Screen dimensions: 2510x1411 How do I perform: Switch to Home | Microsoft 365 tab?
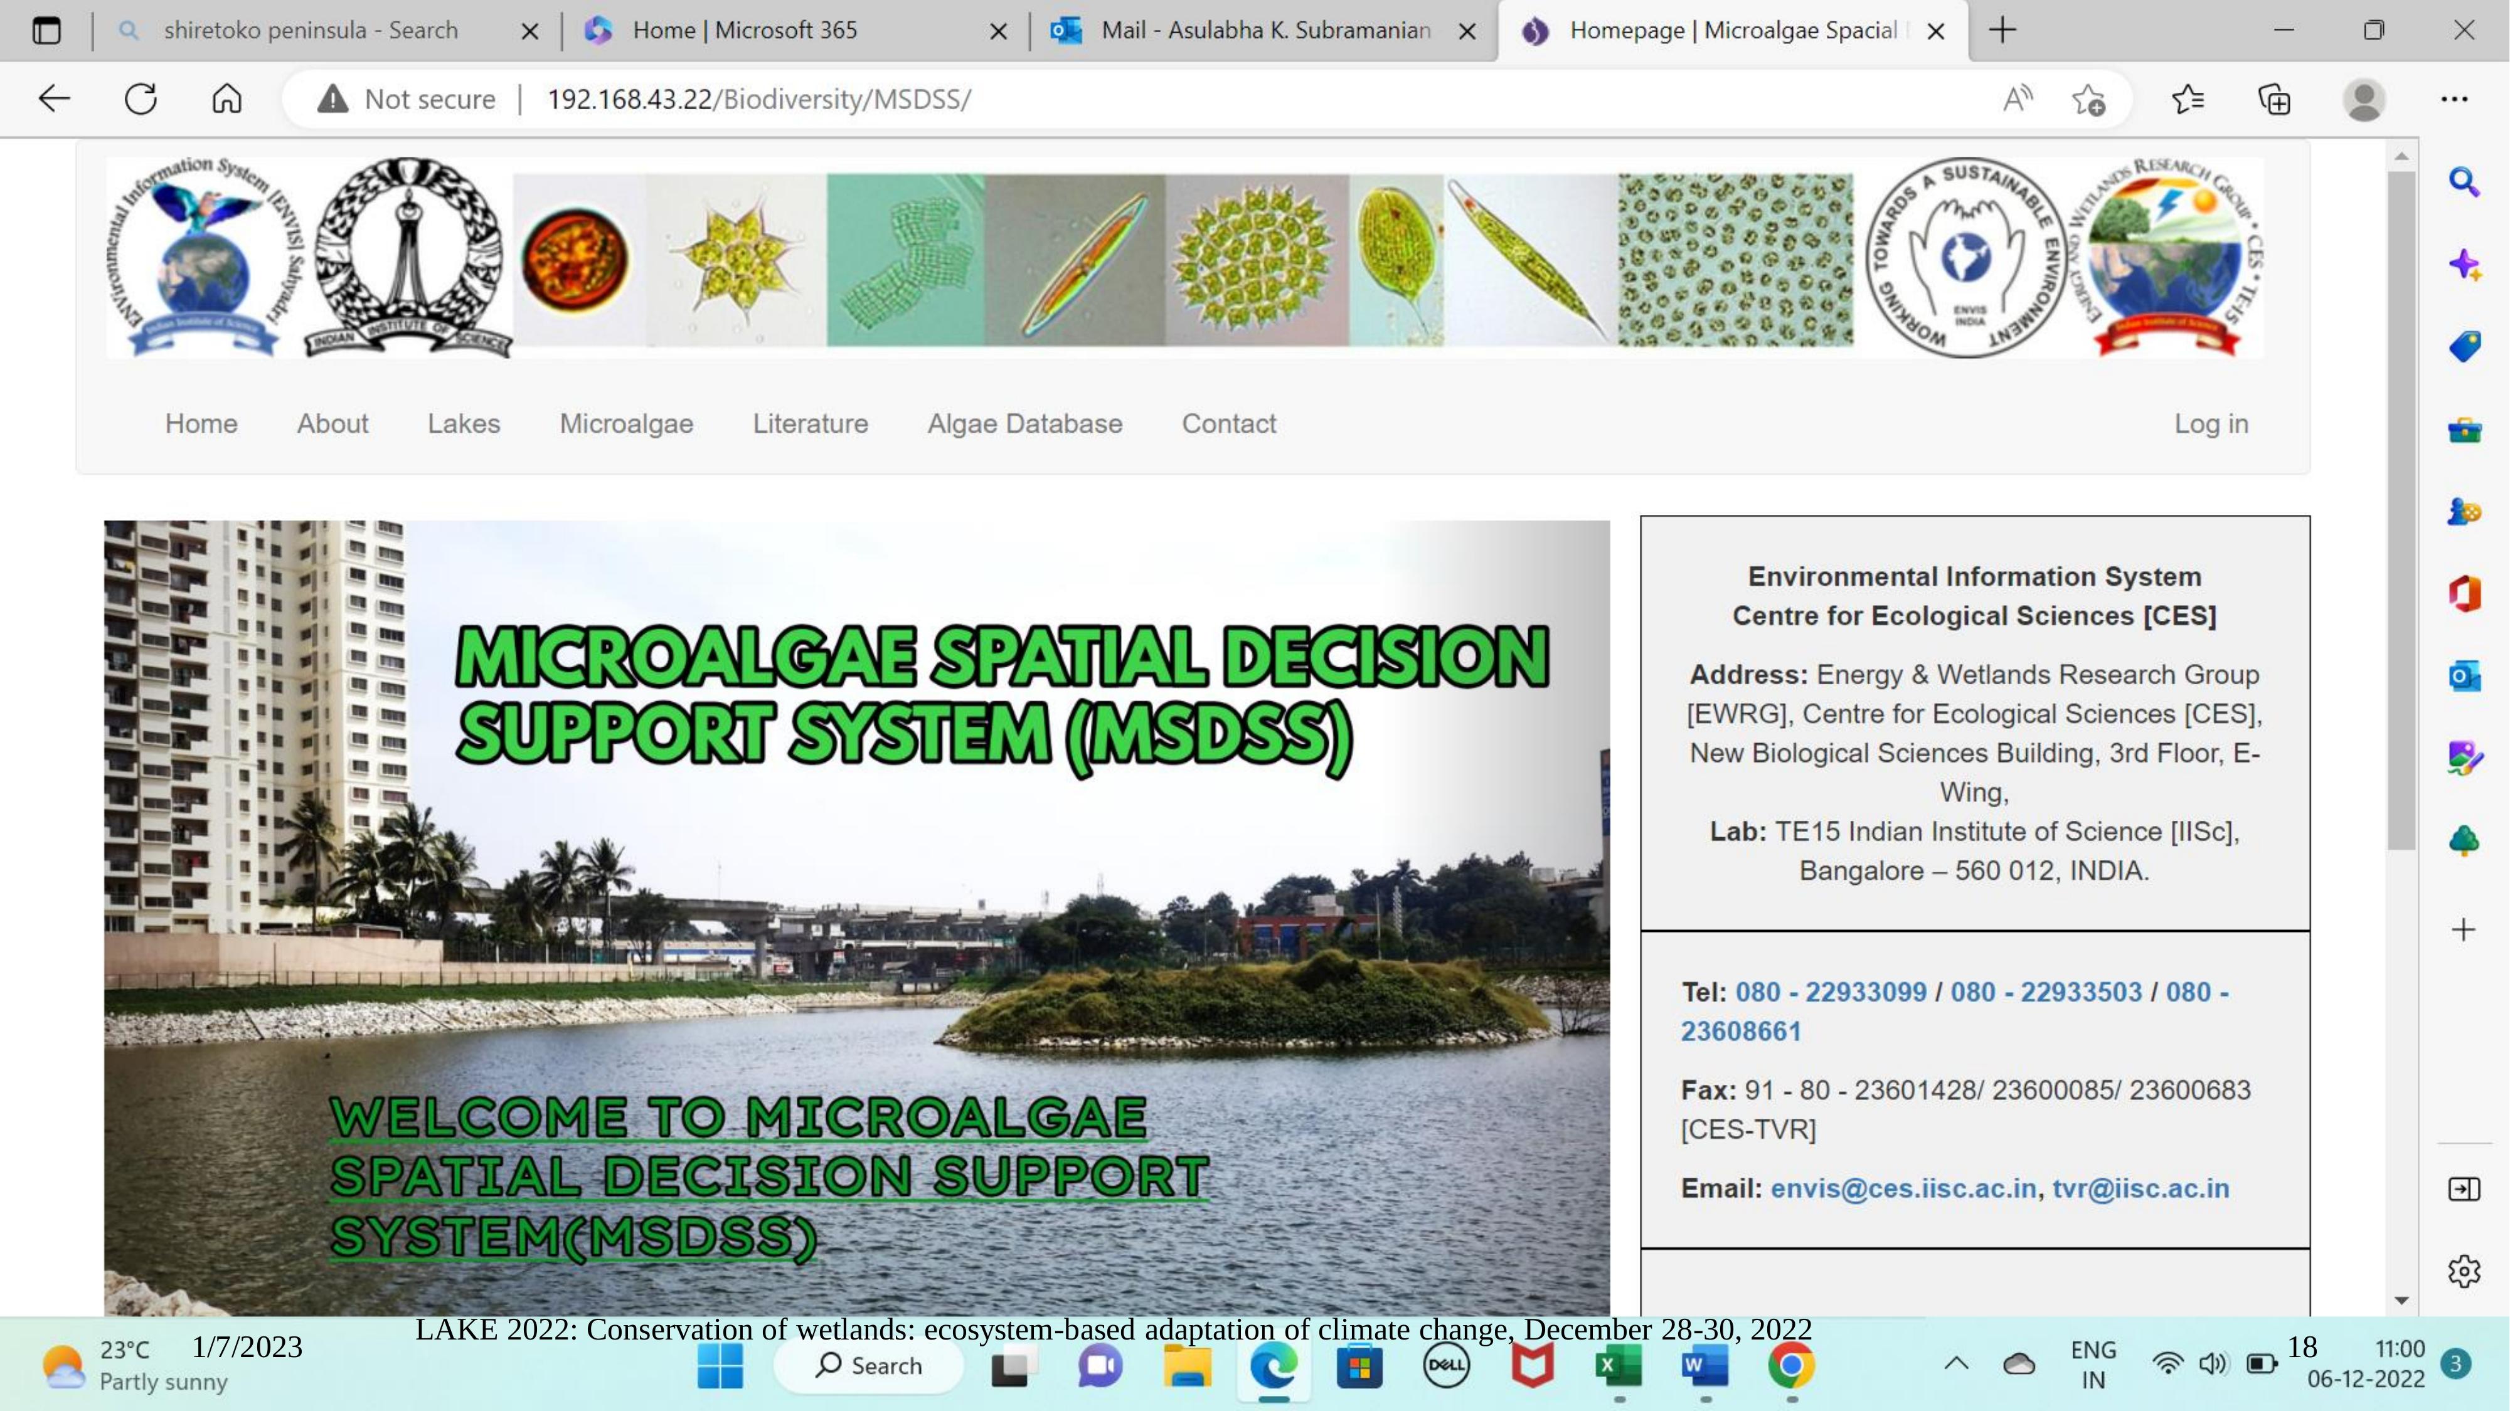[x=745, y=30]
